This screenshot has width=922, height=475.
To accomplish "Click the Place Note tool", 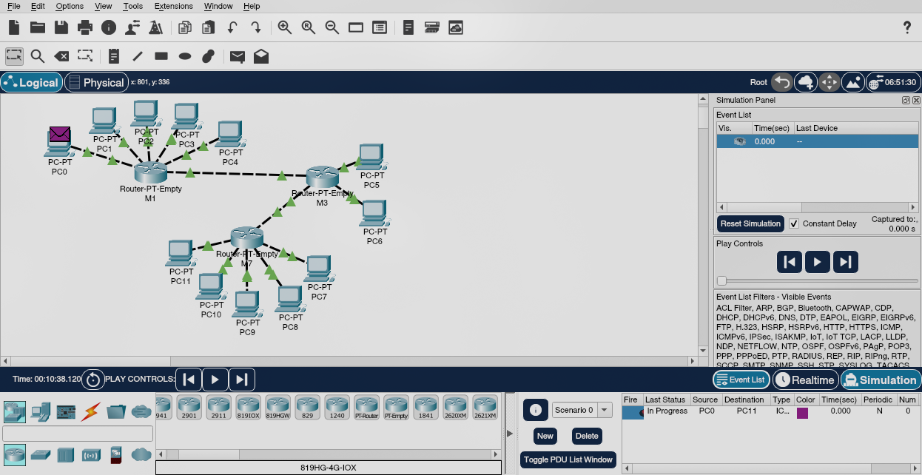I will (x=113, y=56).
